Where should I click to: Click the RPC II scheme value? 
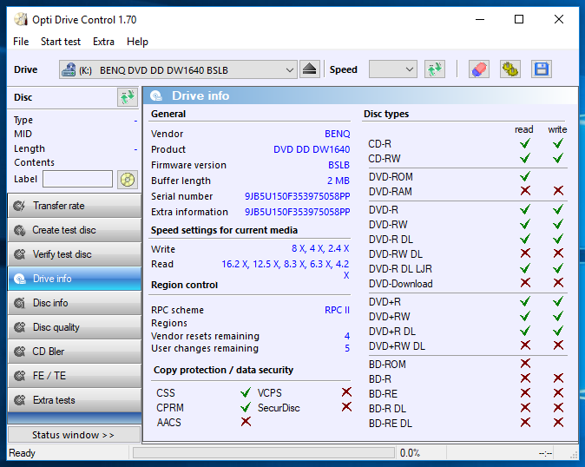[x=337, y=310]
